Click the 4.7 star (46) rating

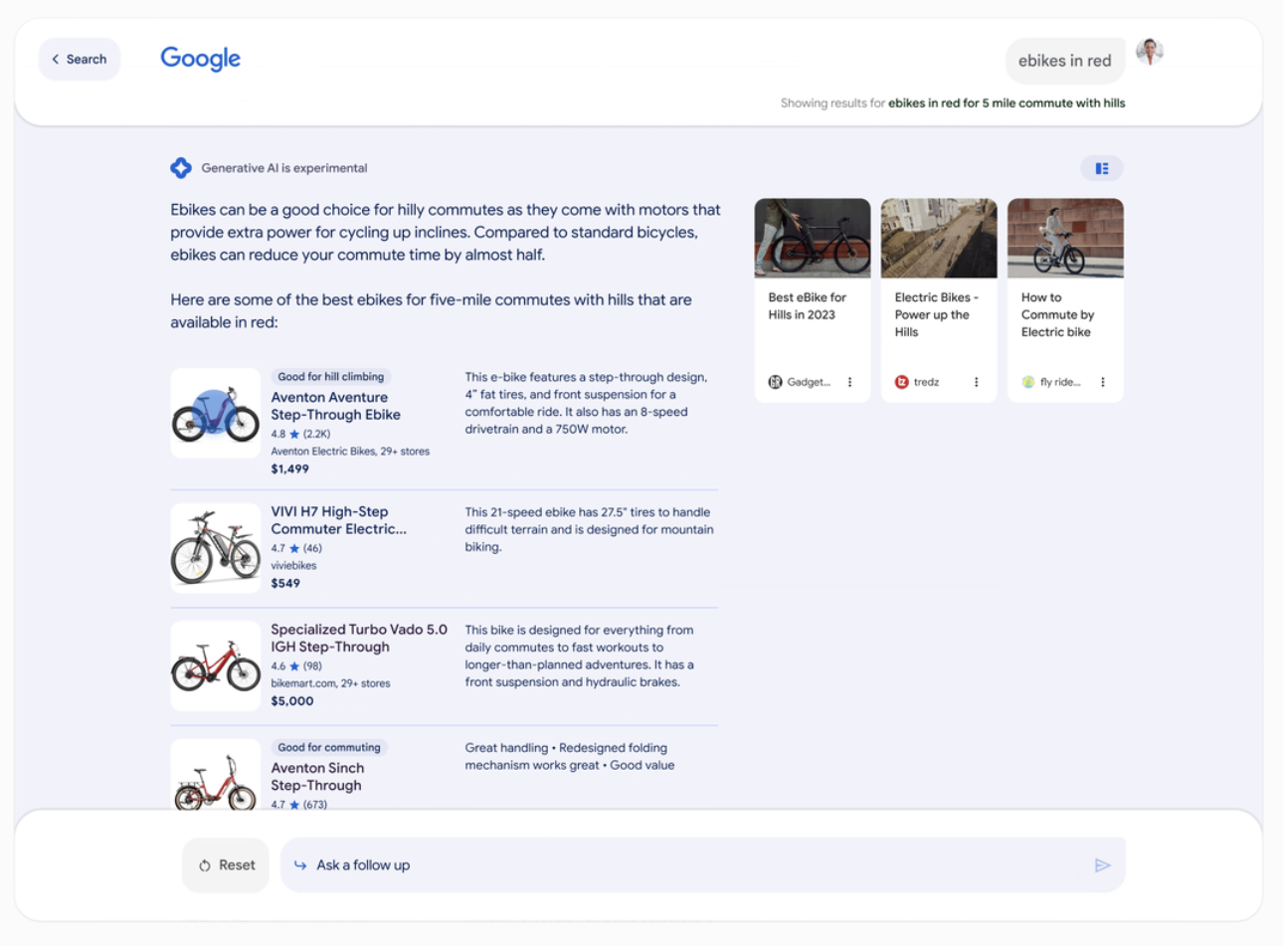(296, 548)
